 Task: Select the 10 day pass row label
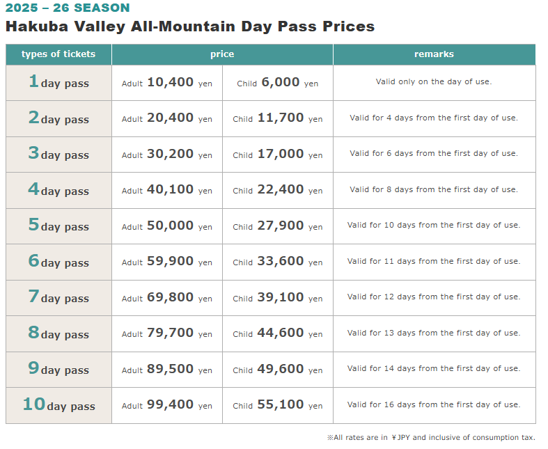[58, 405]
